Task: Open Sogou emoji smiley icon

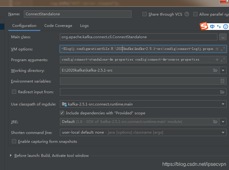Action: pyautogui.click(x=226, y=26)
